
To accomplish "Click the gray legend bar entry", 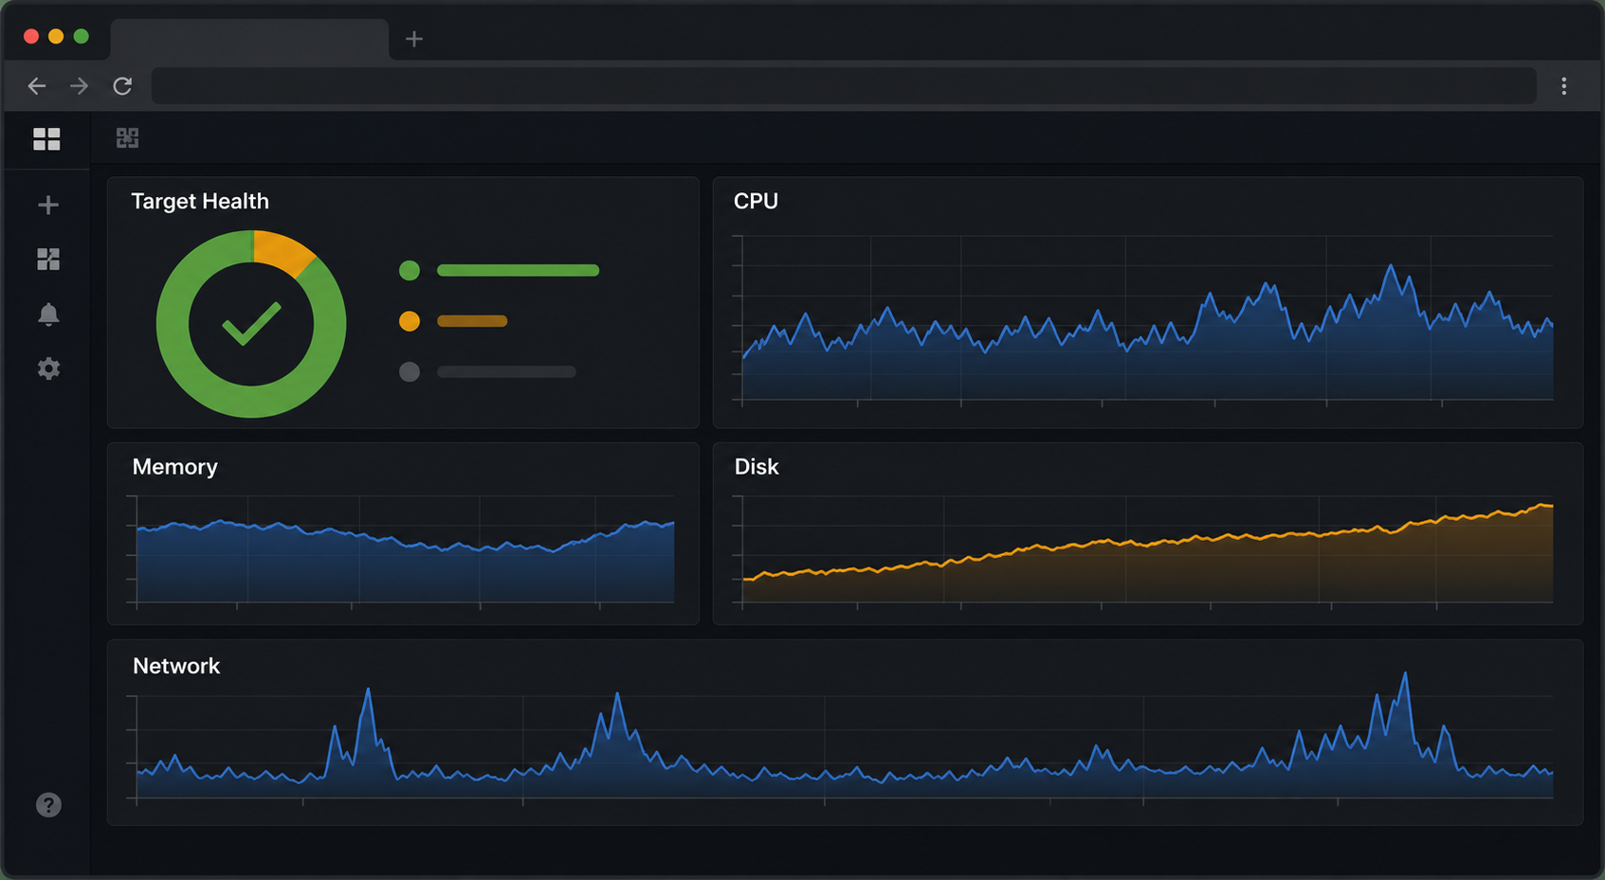I will [x=506, y=371].
